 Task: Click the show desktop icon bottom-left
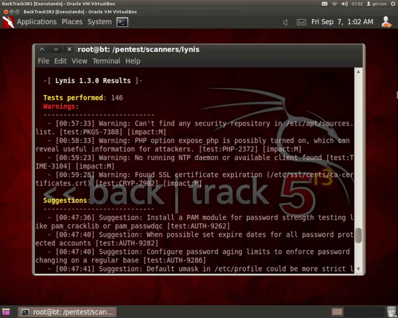pyautogui.click(x=6, y=312)
